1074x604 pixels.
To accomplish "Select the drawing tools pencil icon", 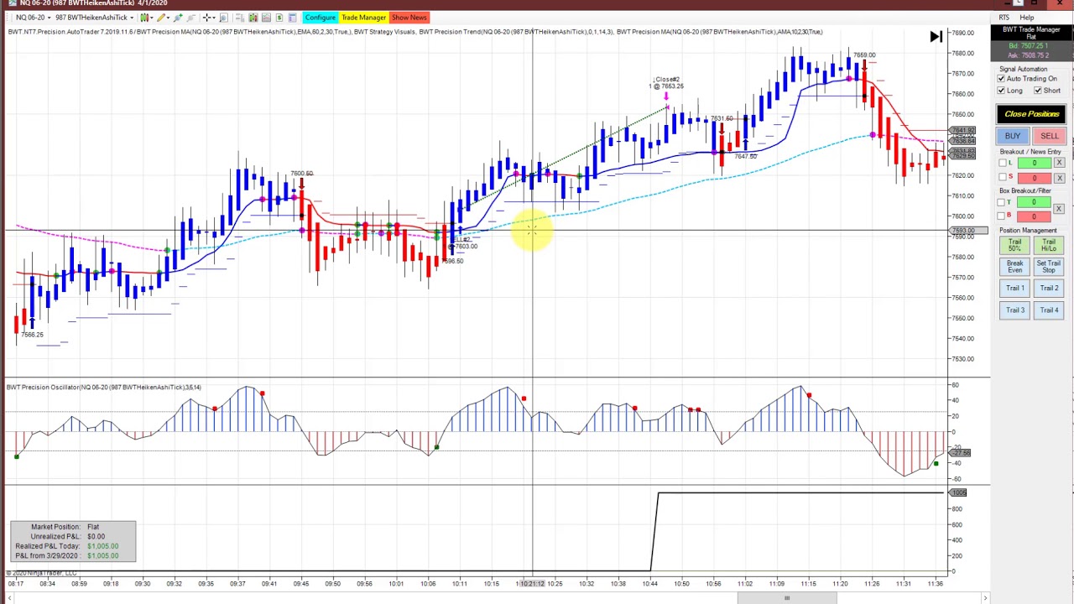I will click(161, 18).
